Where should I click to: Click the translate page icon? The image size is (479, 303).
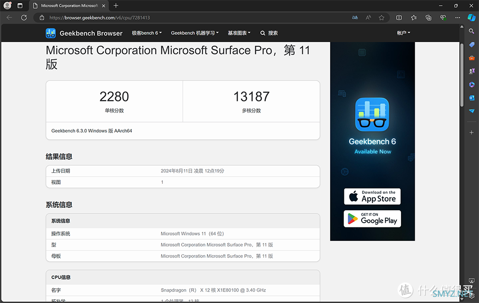(x=354, y=18)
